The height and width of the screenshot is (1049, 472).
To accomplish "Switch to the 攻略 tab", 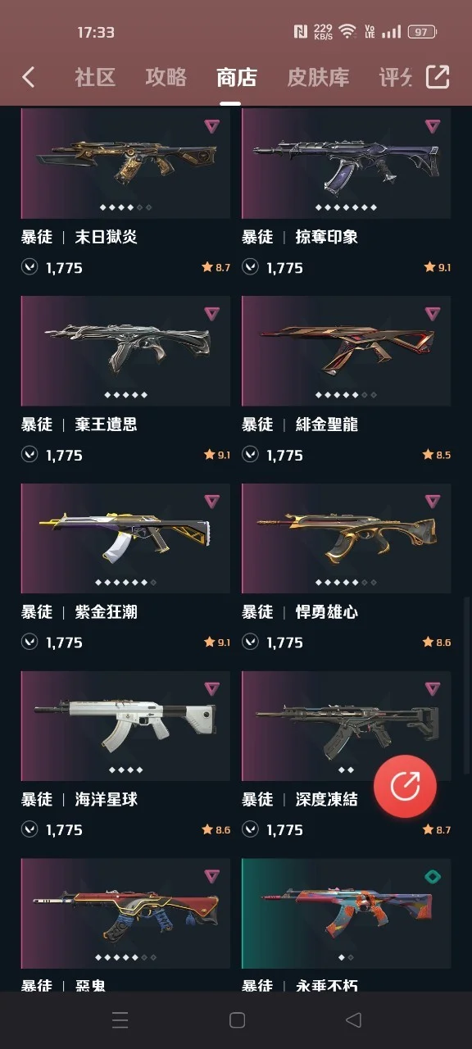I will coord(166,78).
